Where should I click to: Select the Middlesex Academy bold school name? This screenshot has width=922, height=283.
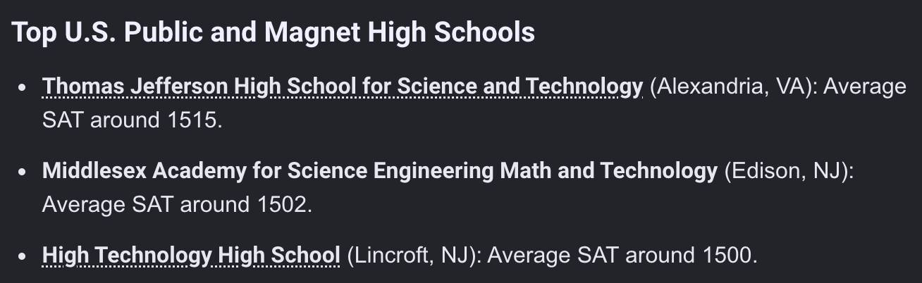pyautogui.click(x=380, y=171)
